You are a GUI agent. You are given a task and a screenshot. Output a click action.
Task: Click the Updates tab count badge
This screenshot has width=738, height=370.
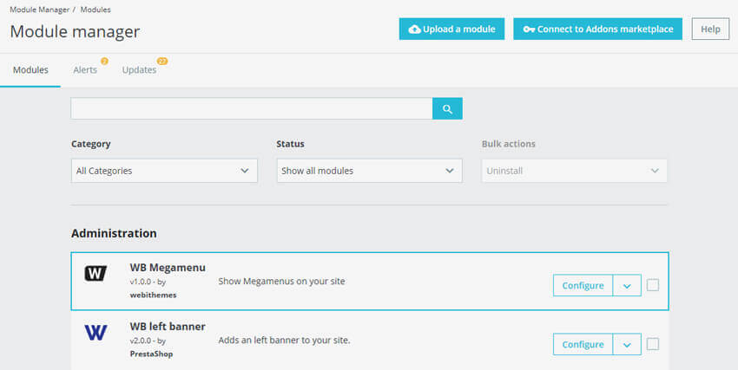pyautogui.click(x=162, y=62)
